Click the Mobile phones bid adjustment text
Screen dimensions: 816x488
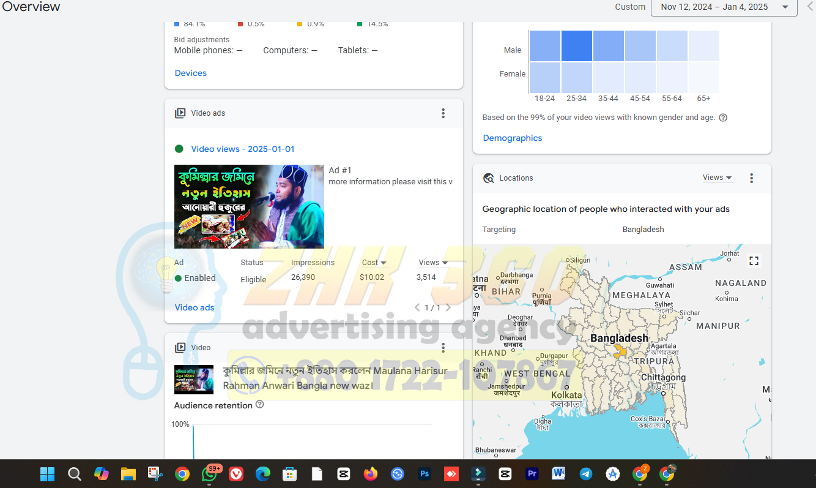209,50
